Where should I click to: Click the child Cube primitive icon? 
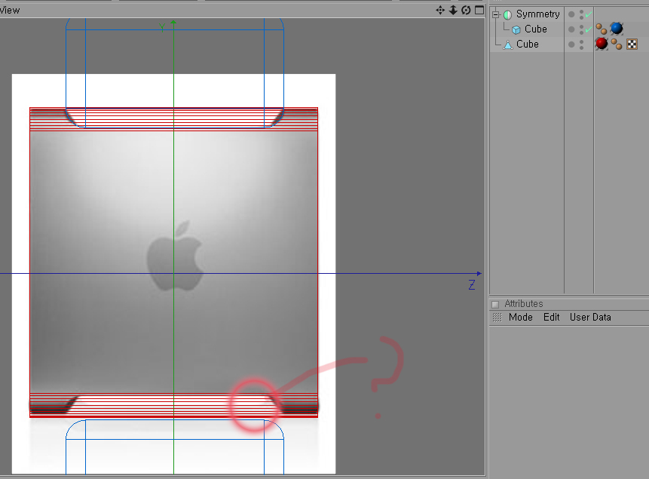point(516,29)
